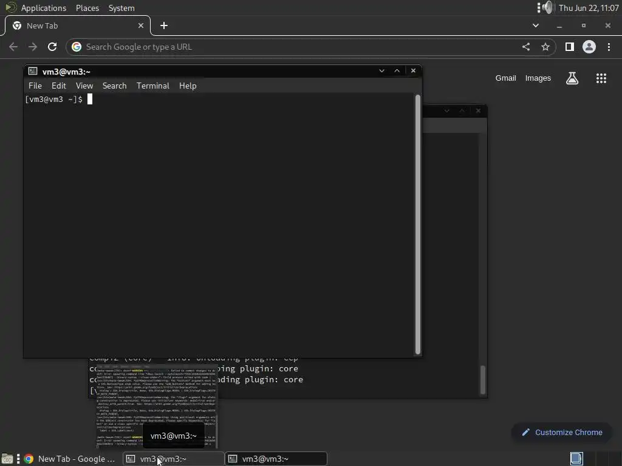Click the Chrome window minimize button
The height and width of the screenshot is (466, 622).
(559, 25)
